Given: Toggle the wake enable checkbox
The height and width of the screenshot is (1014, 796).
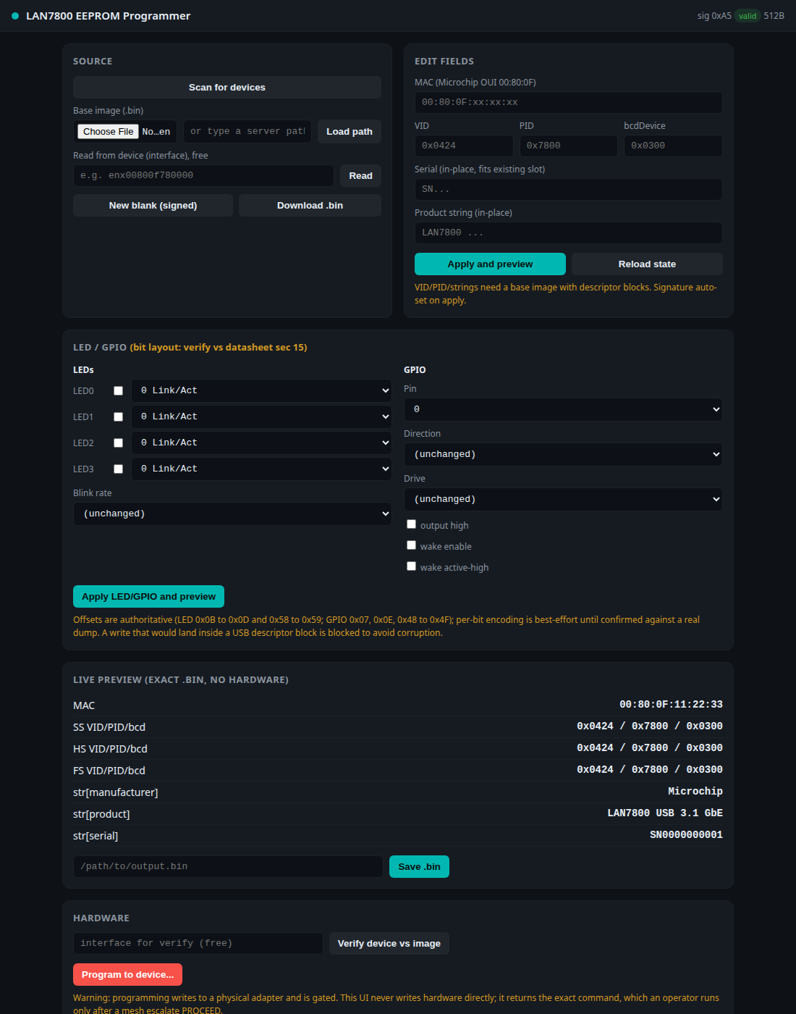Looking at the screenshot, I should coord(411,545).
